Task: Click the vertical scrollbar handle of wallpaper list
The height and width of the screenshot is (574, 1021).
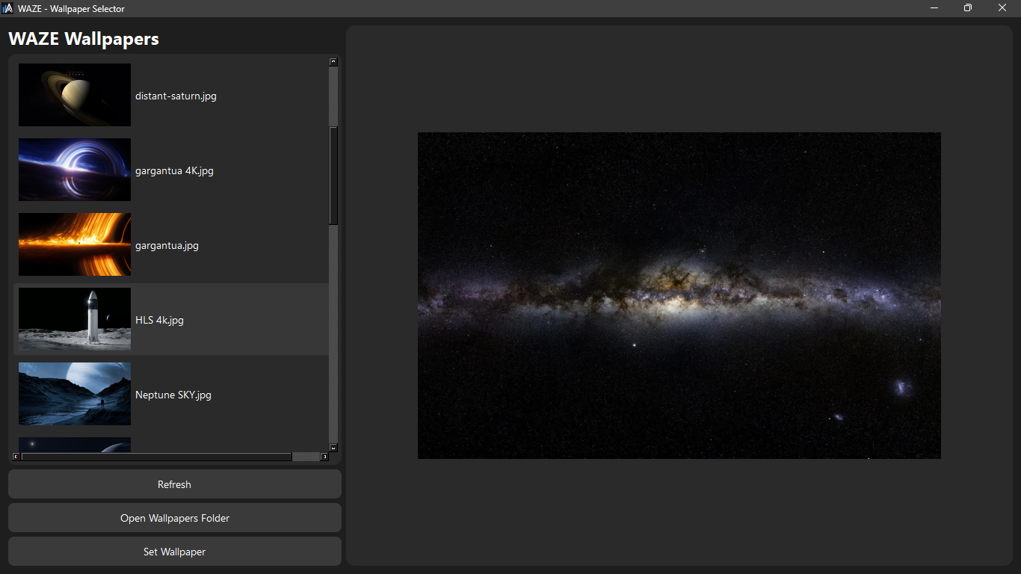Action: [x=333, y=176]
